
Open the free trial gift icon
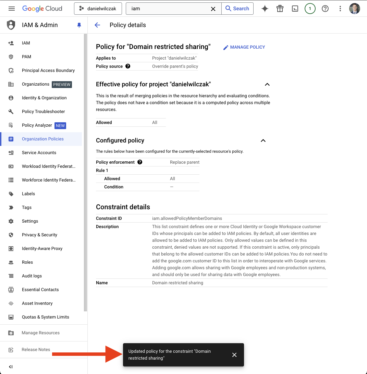pos(280,9)
